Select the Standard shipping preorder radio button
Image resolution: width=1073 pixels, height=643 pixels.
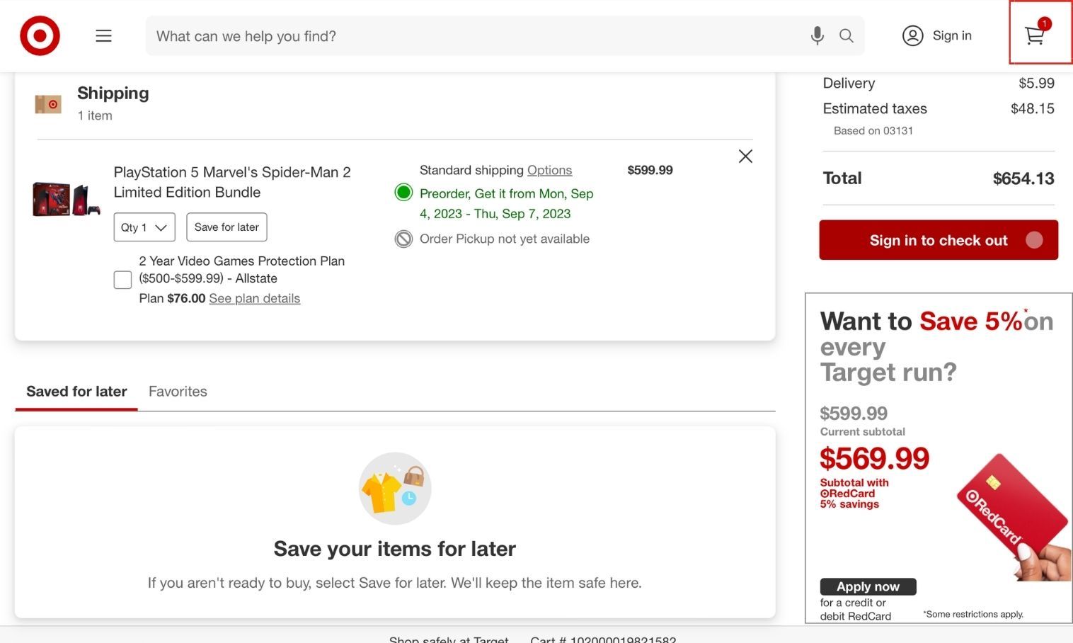pos(403,193)
